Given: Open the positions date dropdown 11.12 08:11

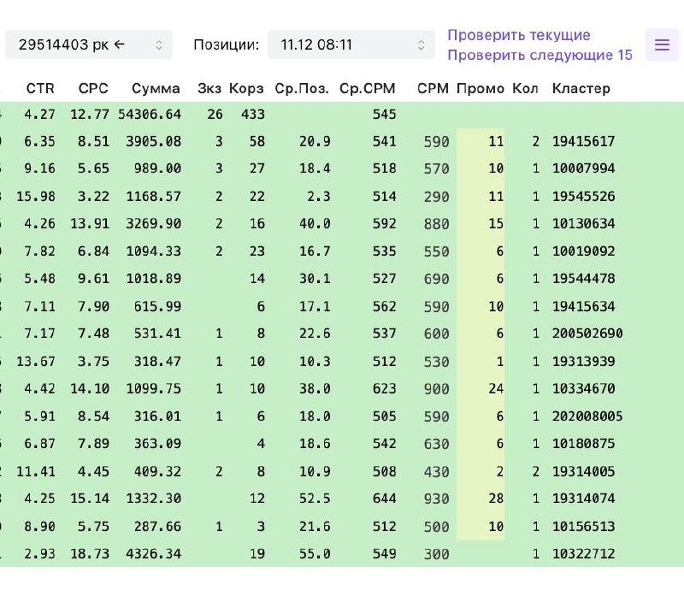Looking at the screenshot, I should pos(351,44).
